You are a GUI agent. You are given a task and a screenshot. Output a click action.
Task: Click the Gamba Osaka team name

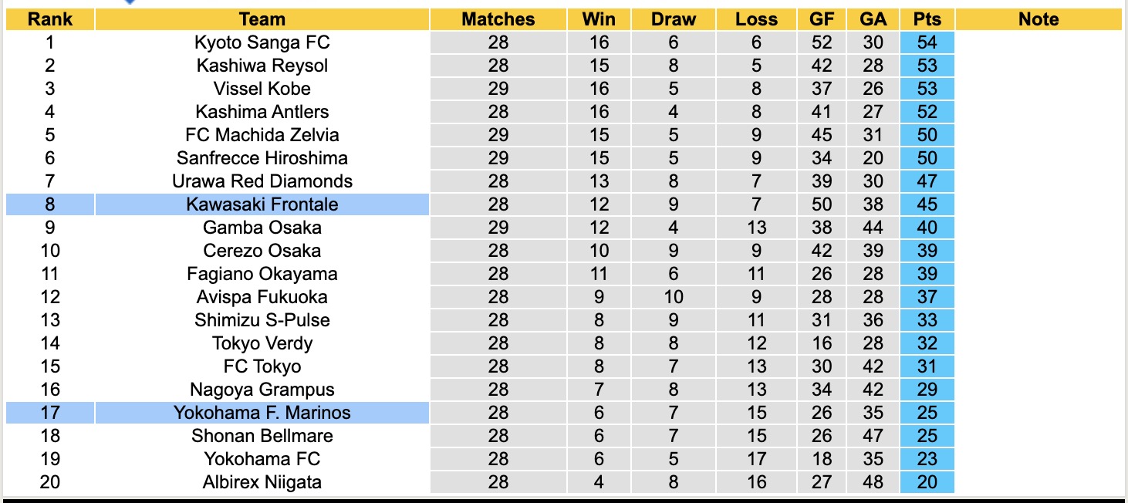(262, 228)
